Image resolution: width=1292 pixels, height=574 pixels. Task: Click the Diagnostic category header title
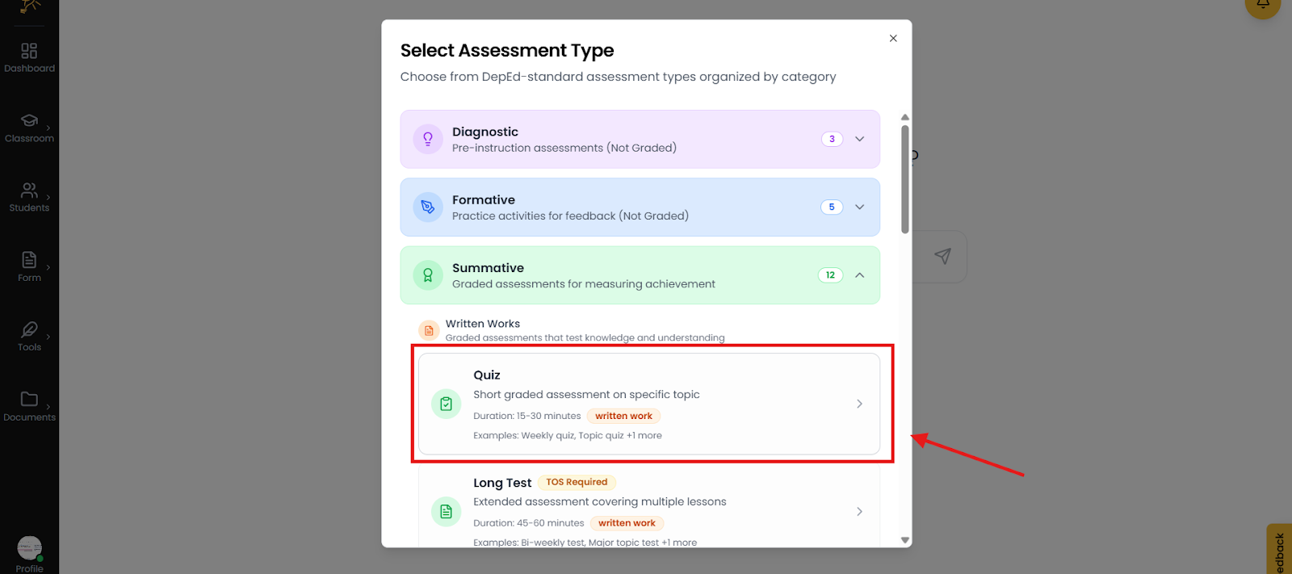485,132
